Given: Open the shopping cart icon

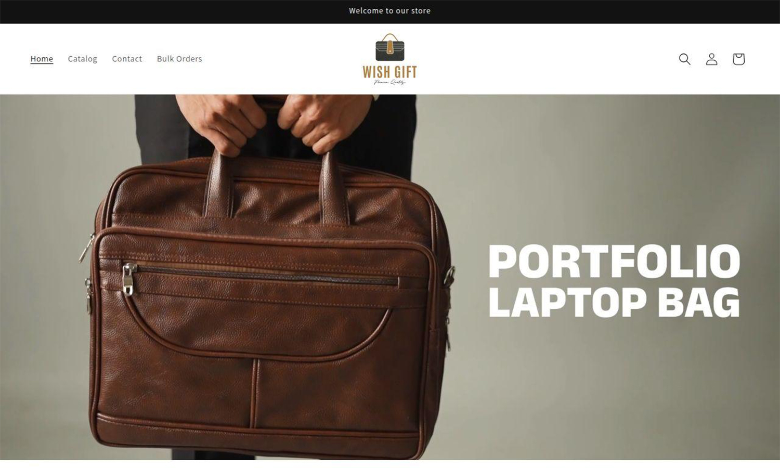Looking at the screenshot, I should (738, 59).
